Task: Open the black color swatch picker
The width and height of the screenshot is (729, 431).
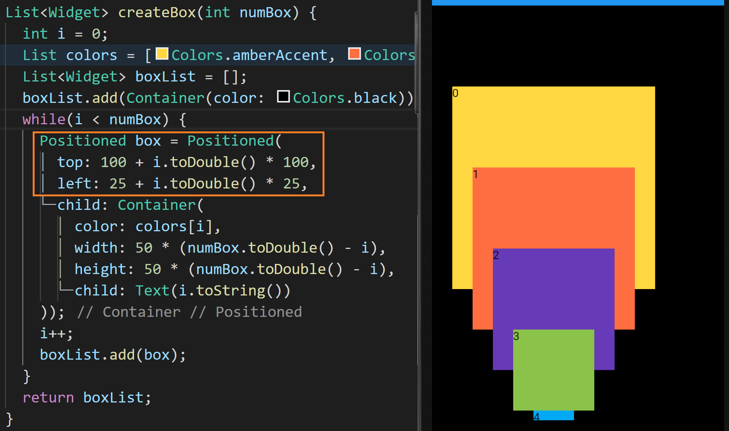Action: 283,96
